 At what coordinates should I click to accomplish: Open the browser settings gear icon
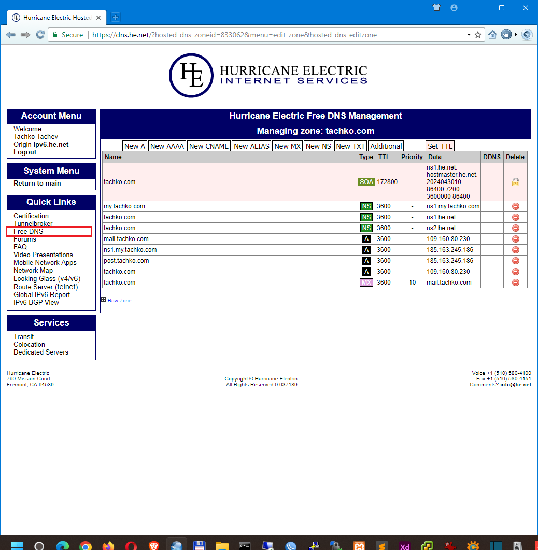pos(527,34)
